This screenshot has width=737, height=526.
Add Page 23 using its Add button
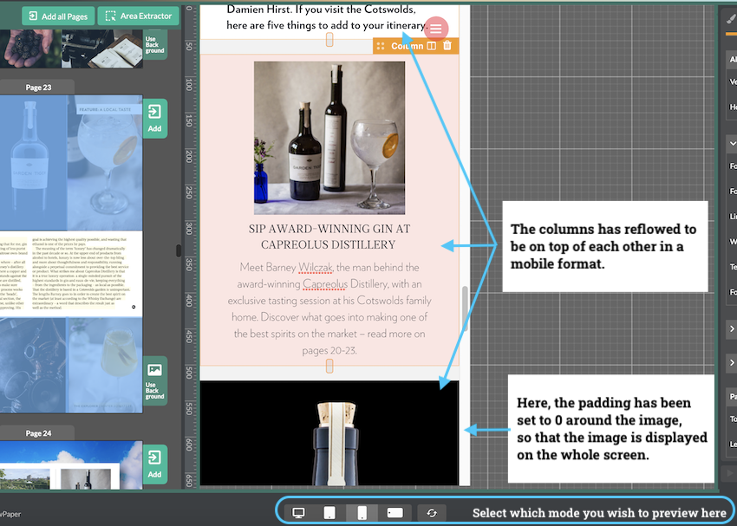pos(154,119)
